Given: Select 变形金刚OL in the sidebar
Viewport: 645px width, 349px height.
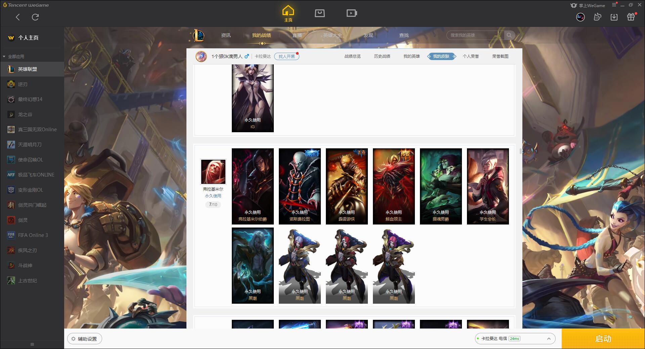Looking at the screenshot, I should [32, 190].
